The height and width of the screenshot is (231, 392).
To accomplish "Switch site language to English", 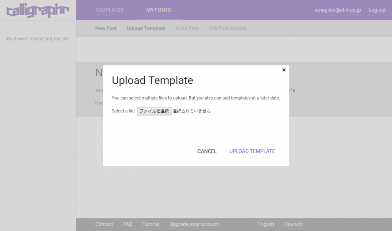I will (x=266, y=224).
